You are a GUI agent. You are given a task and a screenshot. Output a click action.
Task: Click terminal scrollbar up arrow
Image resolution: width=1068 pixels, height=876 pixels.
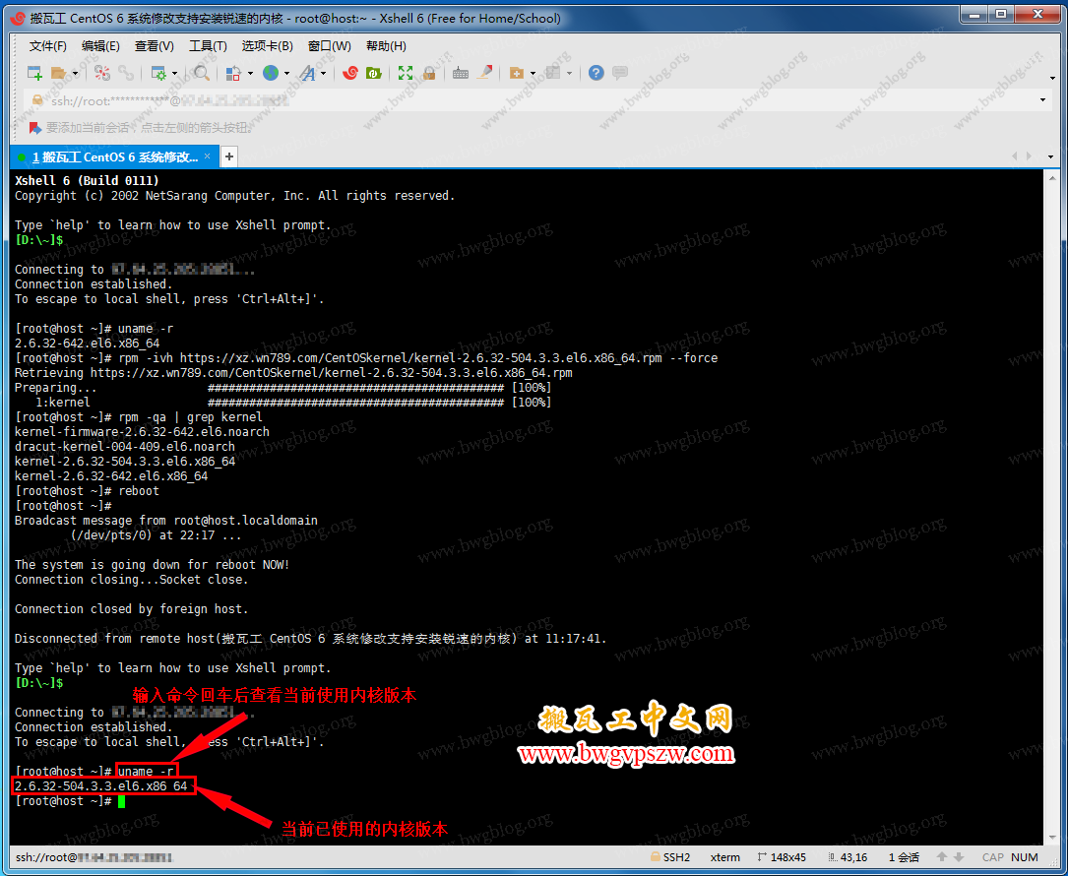pyautogui.click(x=1051, y=177)
